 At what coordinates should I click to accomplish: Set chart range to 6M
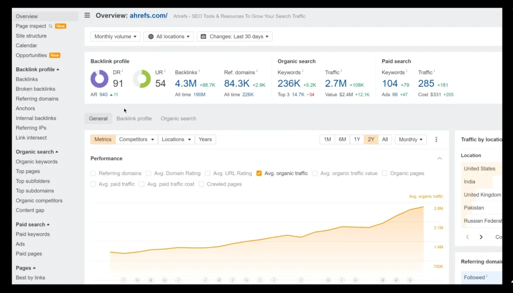[342, 139]
